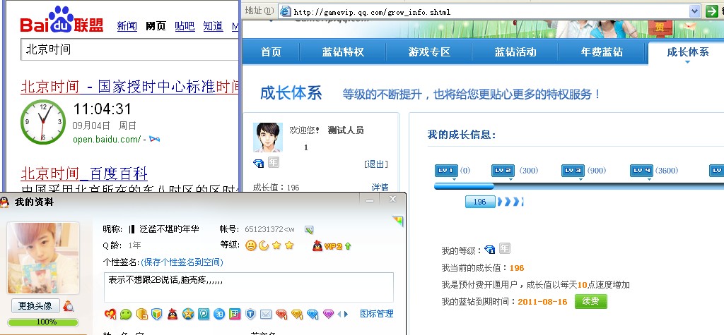Click the green upgrade arrow next to VIP2
This screenshot has height=335, width=724.
click(x=348, y=247)
